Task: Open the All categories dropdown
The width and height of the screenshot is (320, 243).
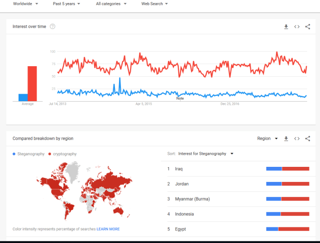Action: coord(111,4)
